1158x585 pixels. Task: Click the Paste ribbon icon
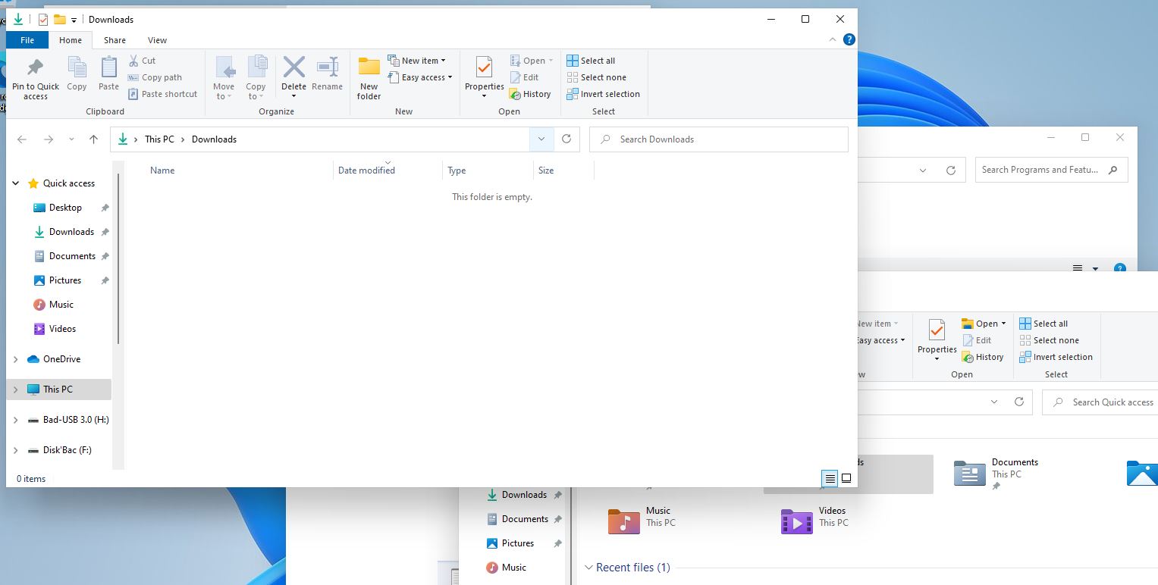(x=108, y=74)
